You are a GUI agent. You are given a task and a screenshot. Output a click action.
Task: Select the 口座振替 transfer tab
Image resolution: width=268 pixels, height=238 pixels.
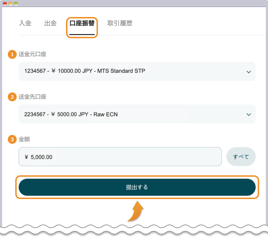[82, 23]
